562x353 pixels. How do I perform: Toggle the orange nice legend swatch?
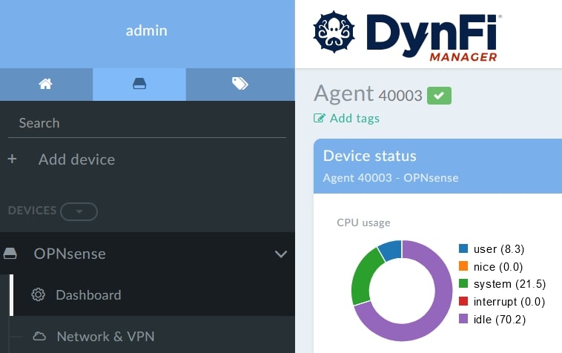[x=463, y=266]
